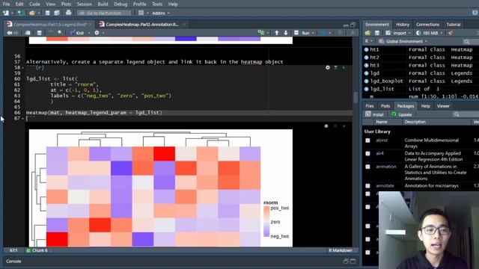Save the Rmd using editor toolbar icon
Screen dimensions: 479x269
click(x=39, y=33)
